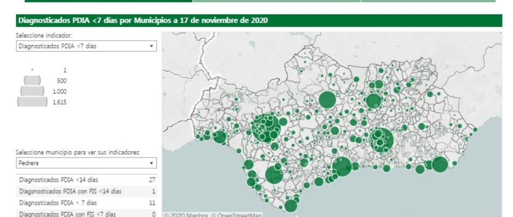Select the Almería bubble on the map
This screenshot has width=513, height=217.
(x=440, y=164)
